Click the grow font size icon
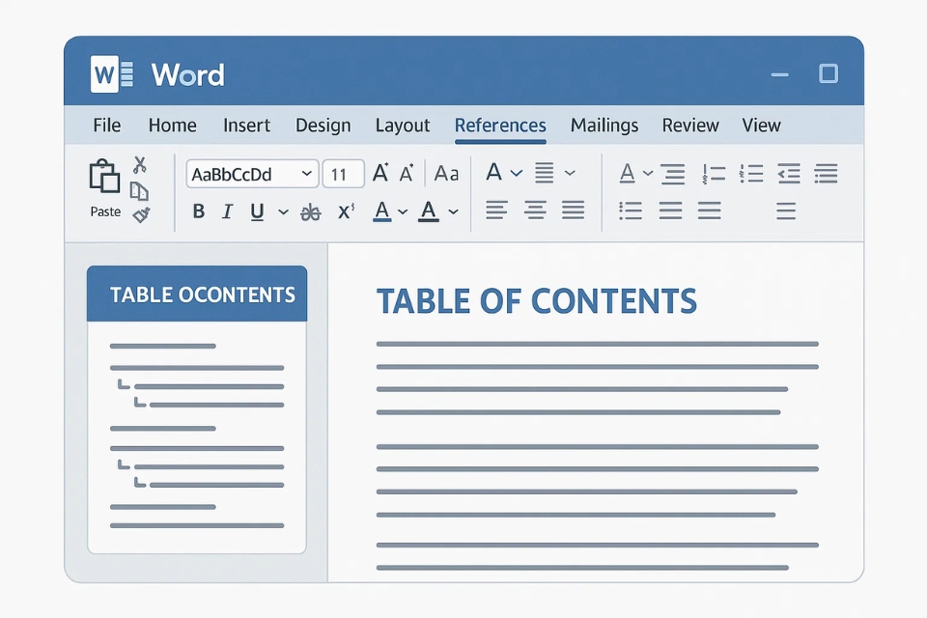 click(x=380, y=174)
